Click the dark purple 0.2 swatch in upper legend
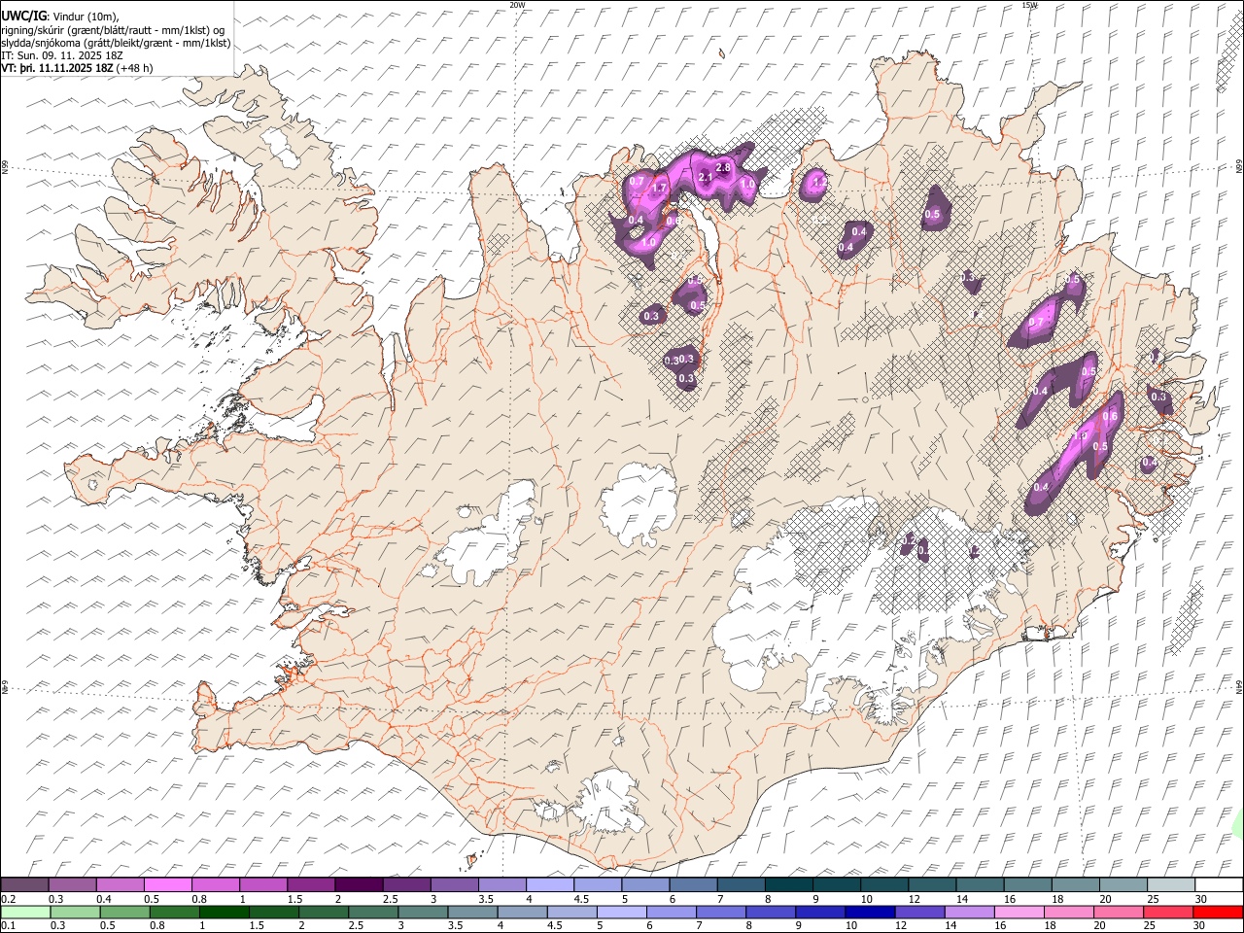 coord(25,884)
